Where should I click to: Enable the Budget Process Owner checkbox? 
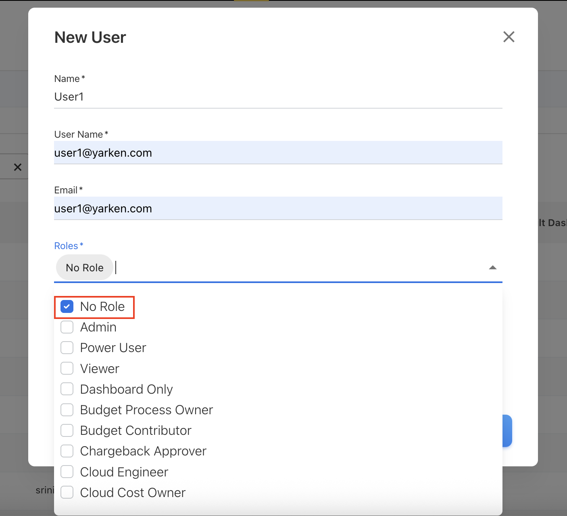[67, 410]
